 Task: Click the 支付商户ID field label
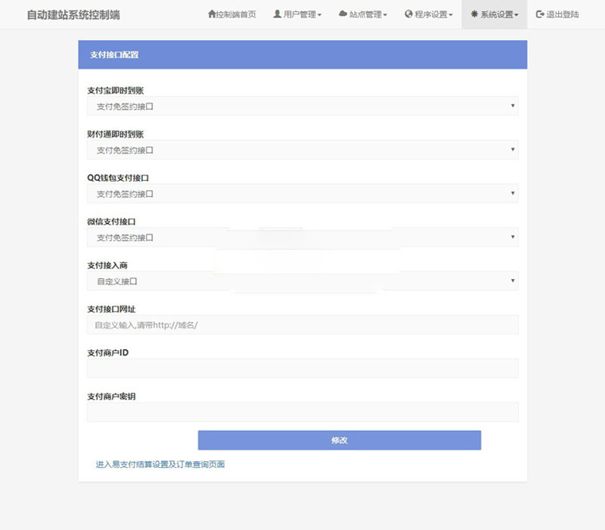107,352
